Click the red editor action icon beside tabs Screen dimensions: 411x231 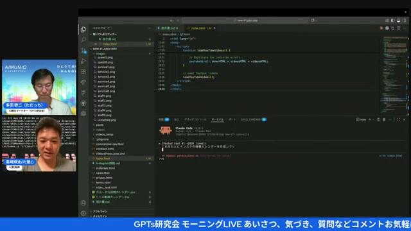click(381, 28)
